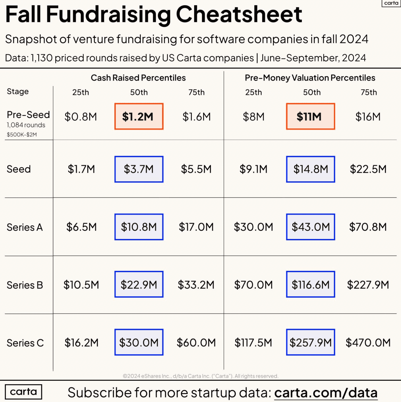
Task: Click the Series B $116.6M highlighted cell
Action: pos(310,285)
